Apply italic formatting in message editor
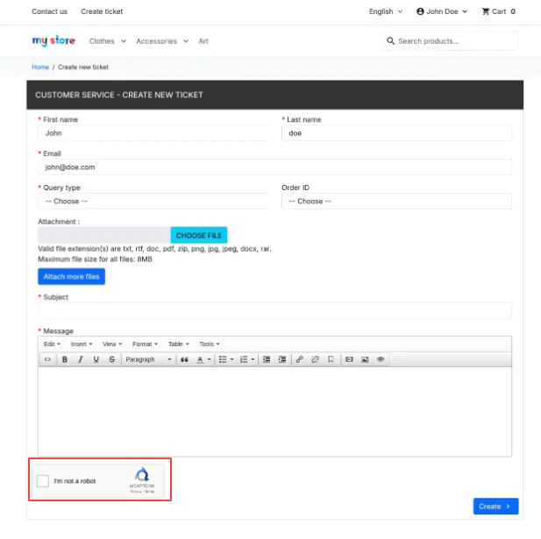This screenshot has height=539, width=541. [x=81, y=359]
